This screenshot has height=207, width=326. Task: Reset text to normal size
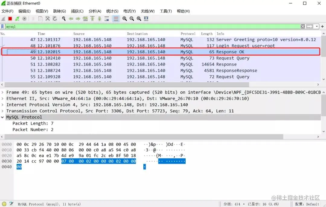point(139,19)
